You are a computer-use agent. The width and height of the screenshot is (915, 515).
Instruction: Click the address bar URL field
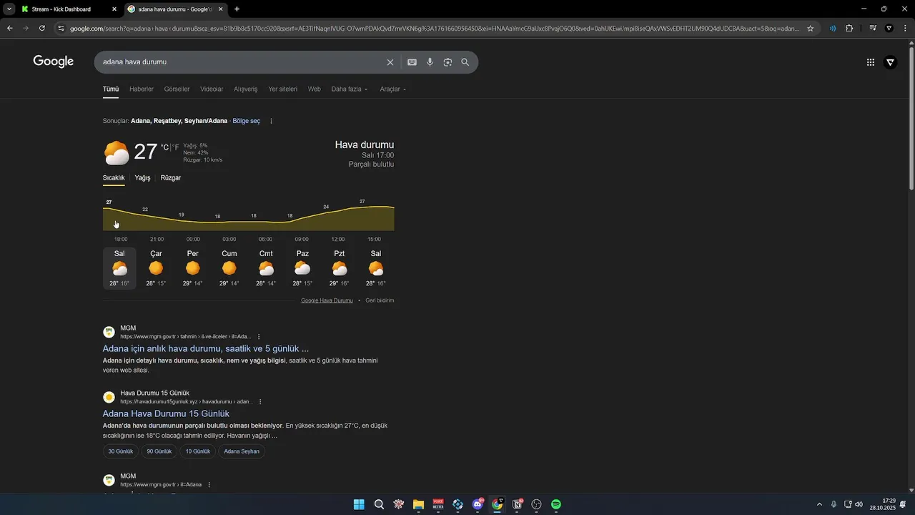[435, 29]
